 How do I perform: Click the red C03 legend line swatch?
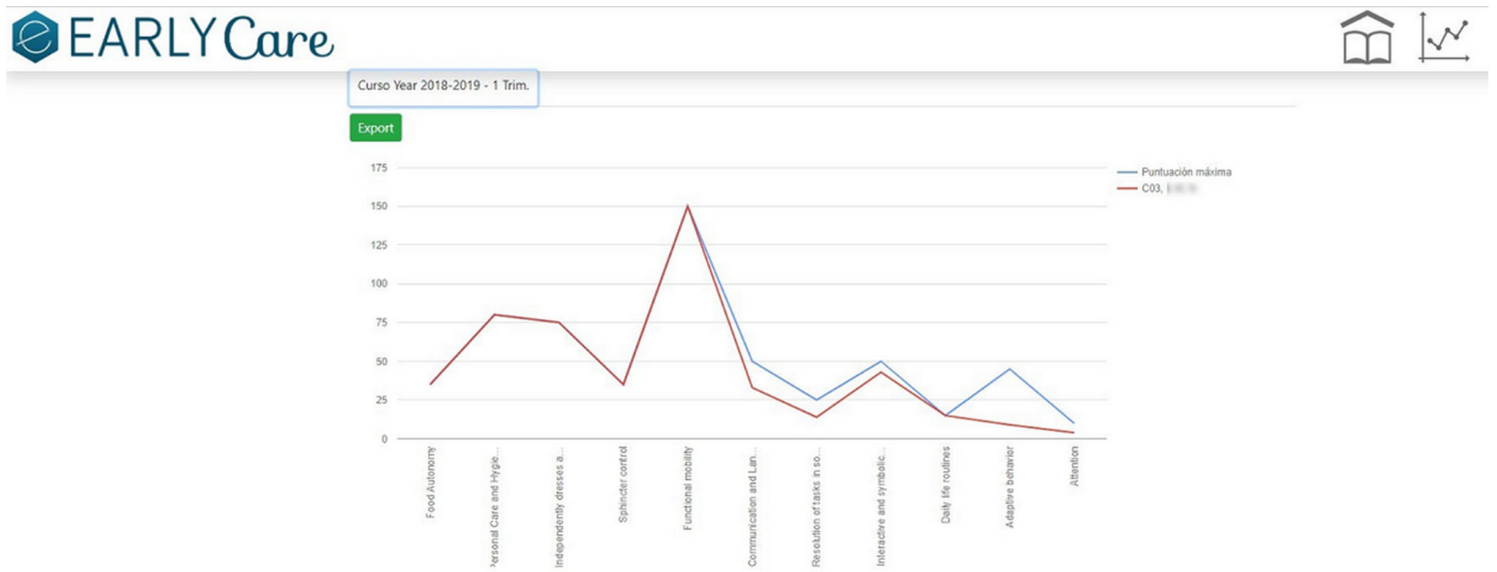(1127, 188)
